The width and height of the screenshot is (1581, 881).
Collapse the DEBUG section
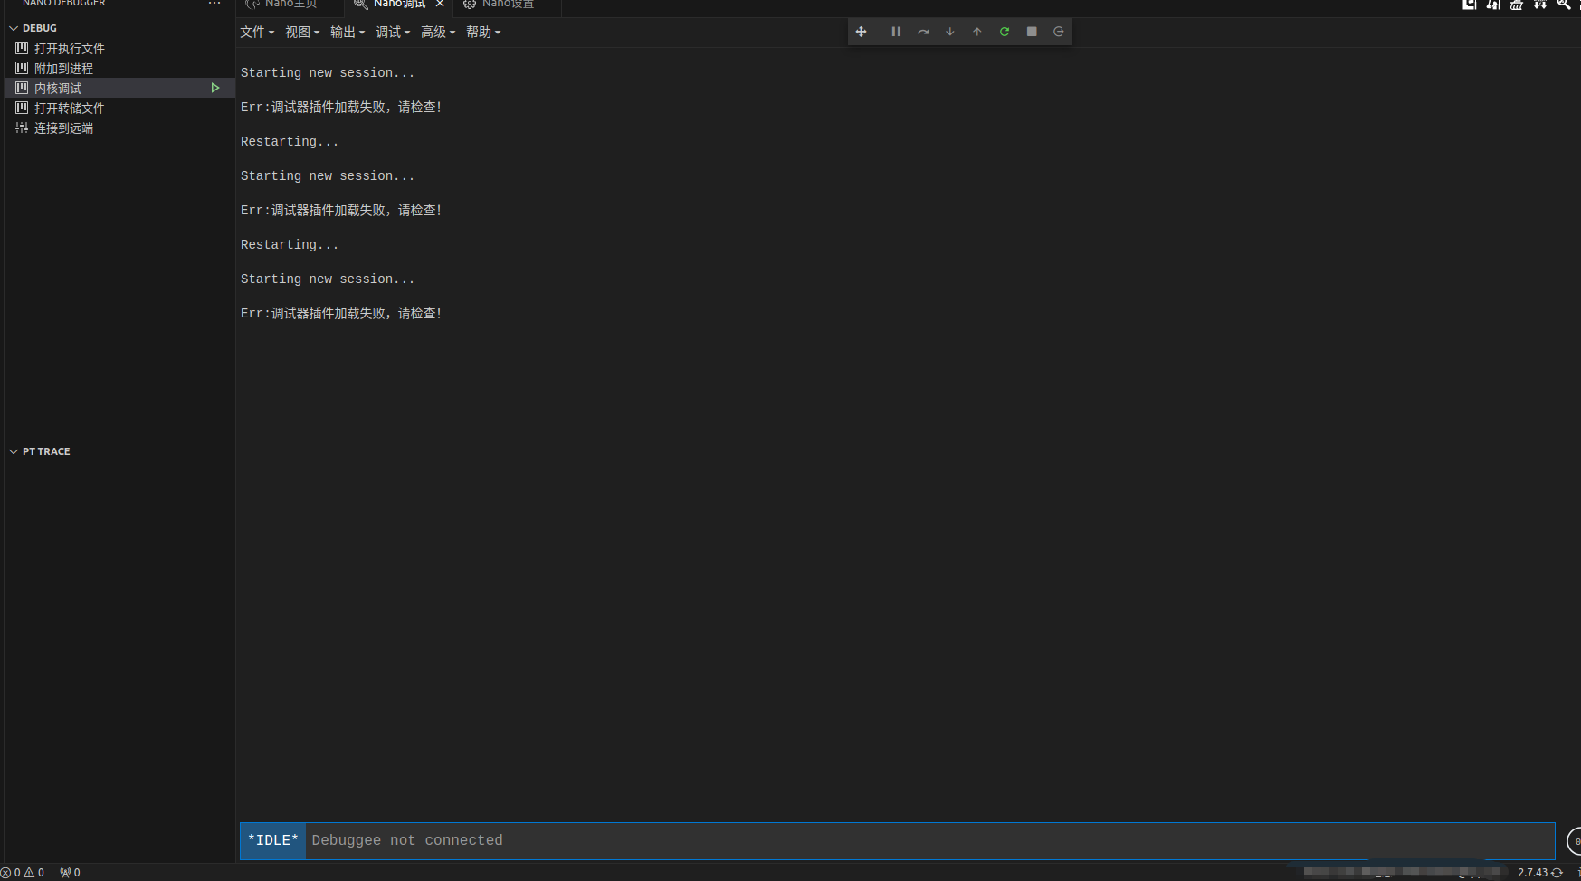click(x=14, y=28)
